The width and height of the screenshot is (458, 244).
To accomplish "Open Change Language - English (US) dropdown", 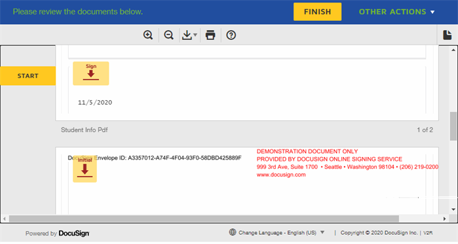I will (x=281, y=233).
